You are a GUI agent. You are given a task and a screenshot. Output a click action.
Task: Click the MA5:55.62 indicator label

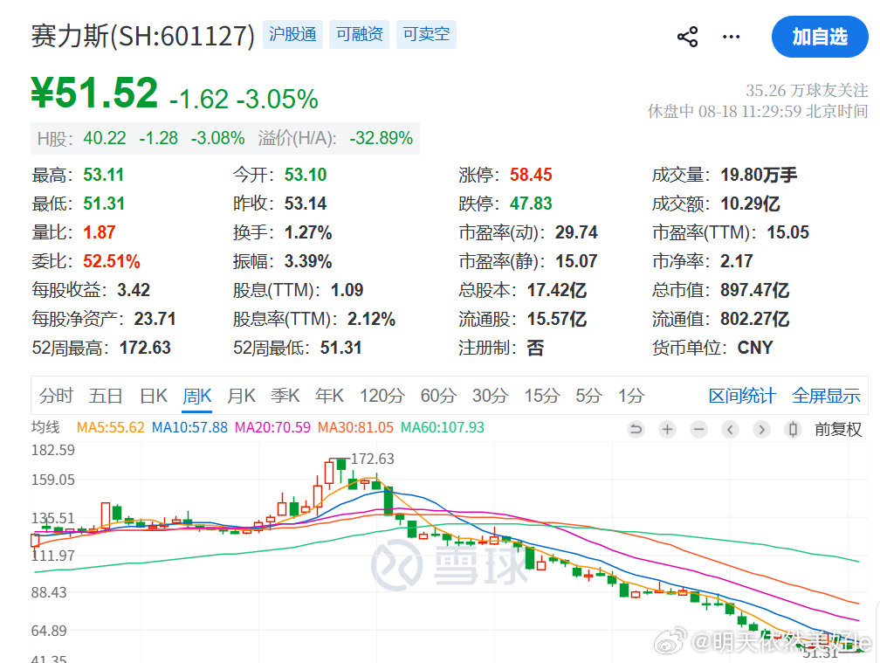(x=111, y=427)
